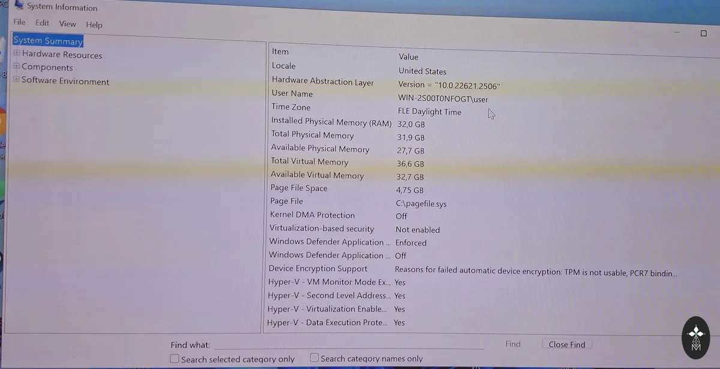Select System Summary in the tree
Viewport: 720px width, 369px height.
(x=48, y=41)
